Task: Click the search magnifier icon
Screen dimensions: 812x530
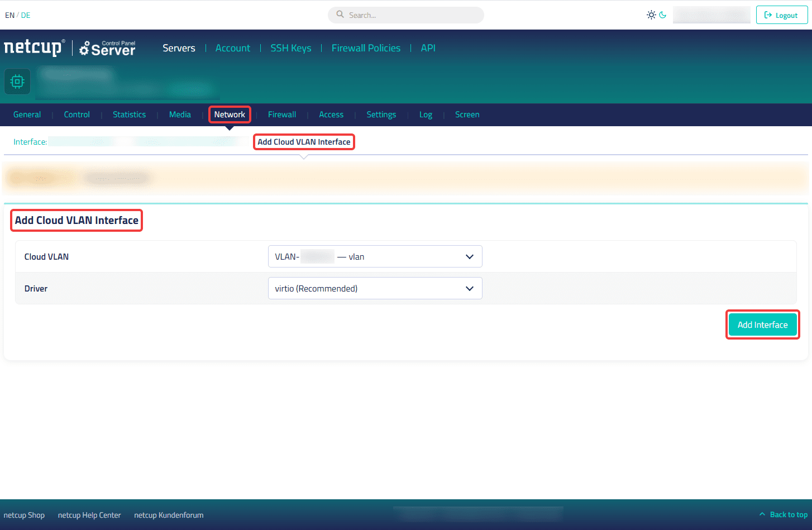Action: [340, 15]
